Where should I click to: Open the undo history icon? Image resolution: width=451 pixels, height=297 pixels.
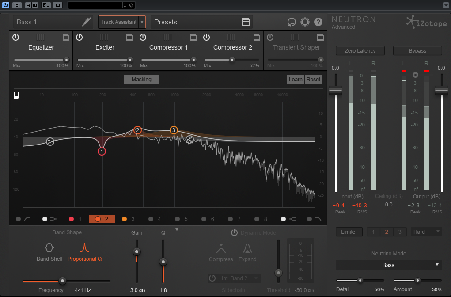(x=292, y=22)
